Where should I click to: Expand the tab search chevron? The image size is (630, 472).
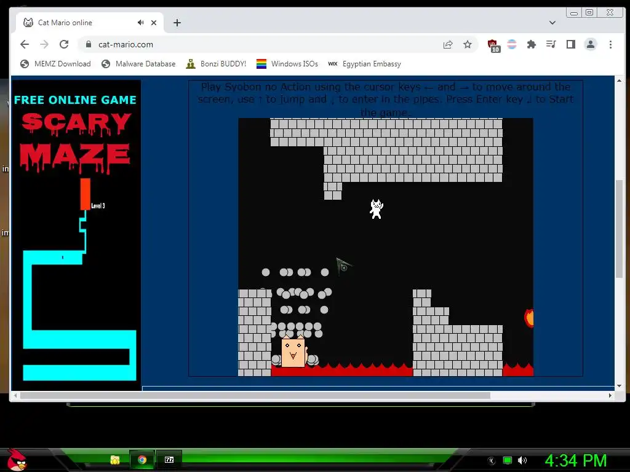pos(552,23)
